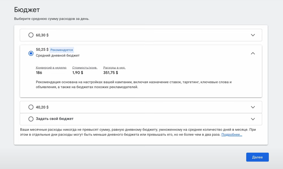Click the "Бюджет" page heading

click(27, 9)
